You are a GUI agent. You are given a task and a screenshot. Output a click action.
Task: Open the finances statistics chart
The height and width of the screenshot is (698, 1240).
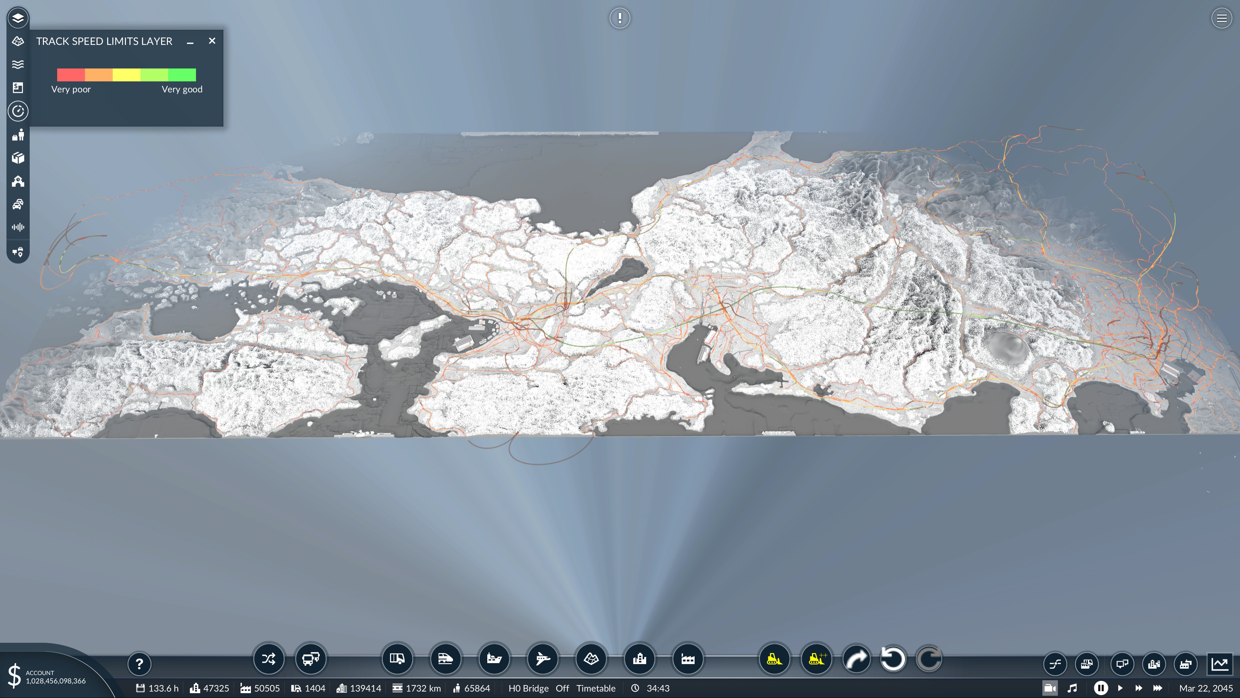(x=1220, y=664)
